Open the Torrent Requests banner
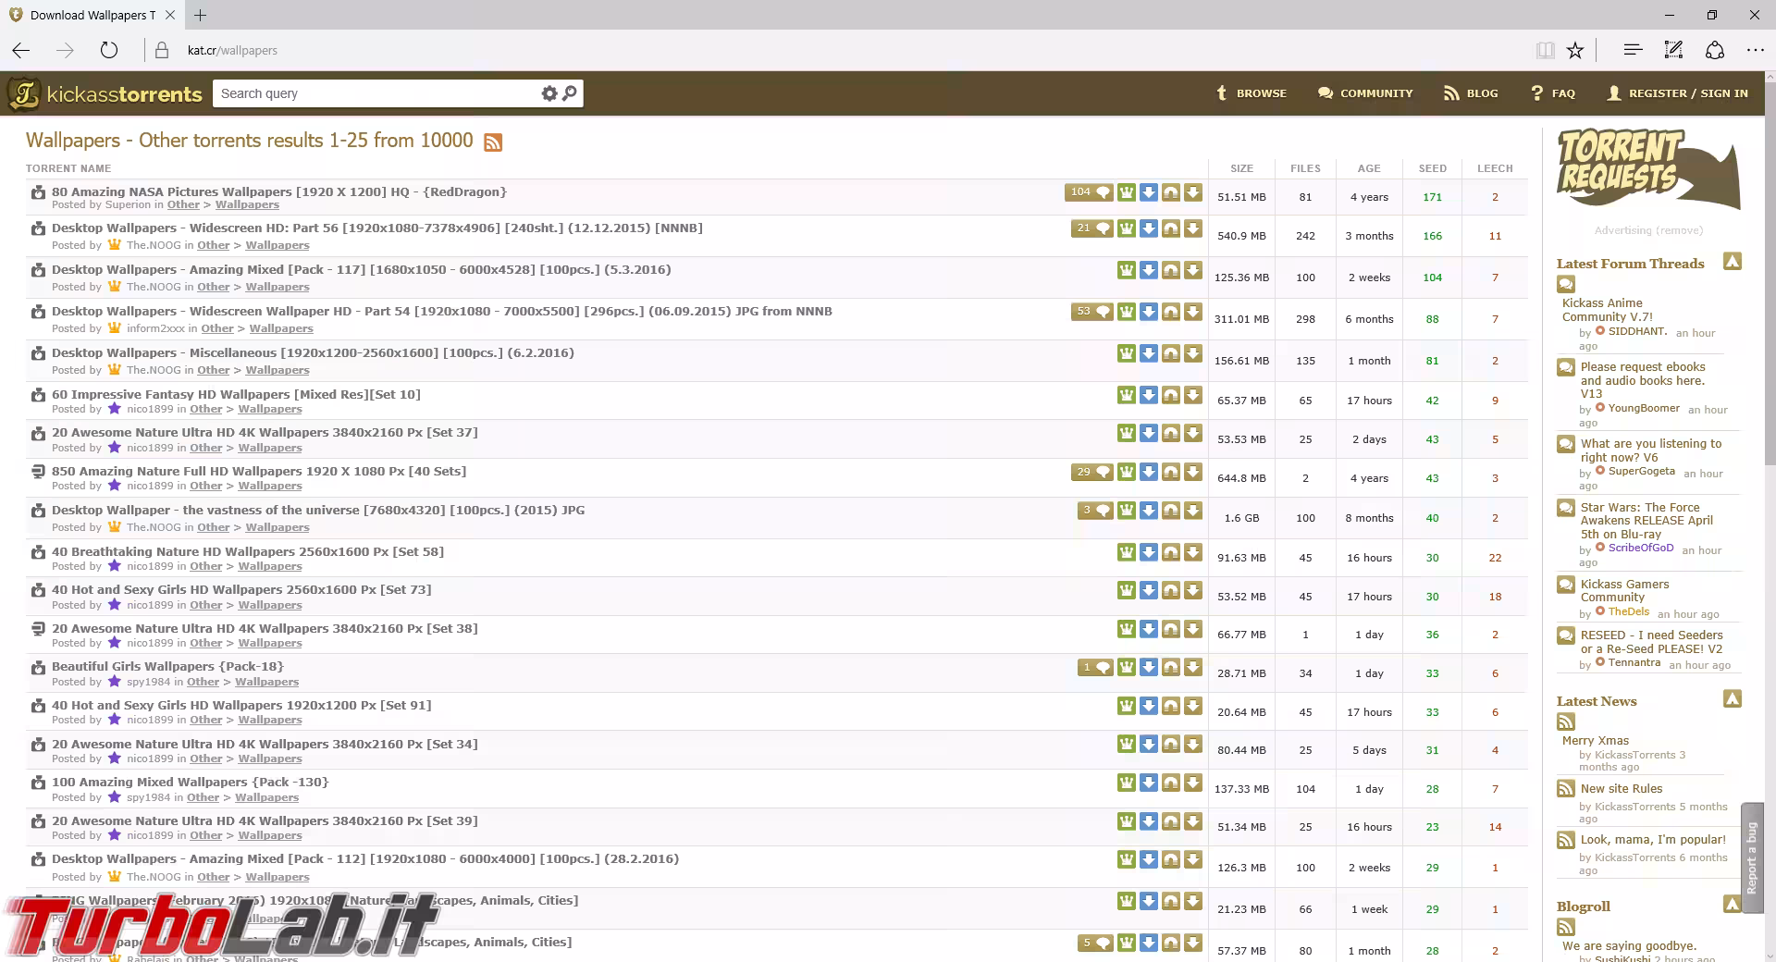The image size is (1776, 962). click(x=1648, y=169)
